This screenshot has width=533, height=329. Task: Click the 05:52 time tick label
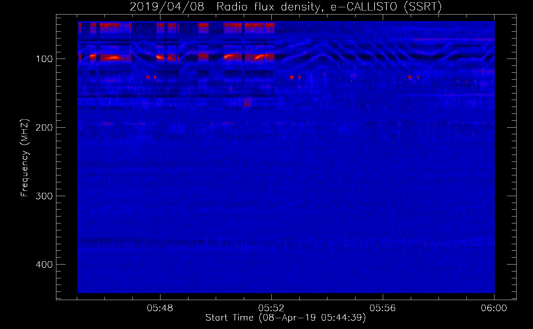(271, 308)
